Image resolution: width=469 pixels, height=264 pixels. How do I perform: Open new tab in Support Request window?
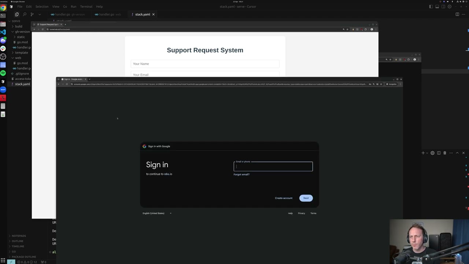pos(65,24)
